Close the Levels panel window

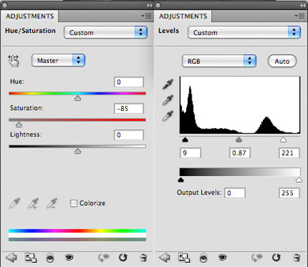pos(157,5)
